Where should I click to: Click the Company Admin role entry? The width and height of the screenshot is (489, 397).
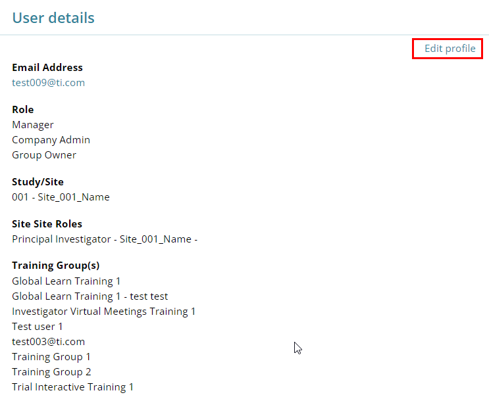tap(51, 140)
